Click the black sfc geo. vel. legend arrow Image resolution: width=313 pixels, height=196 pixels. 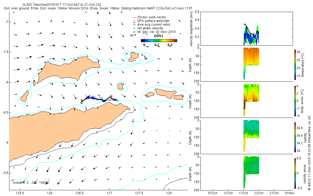point(134,32)
